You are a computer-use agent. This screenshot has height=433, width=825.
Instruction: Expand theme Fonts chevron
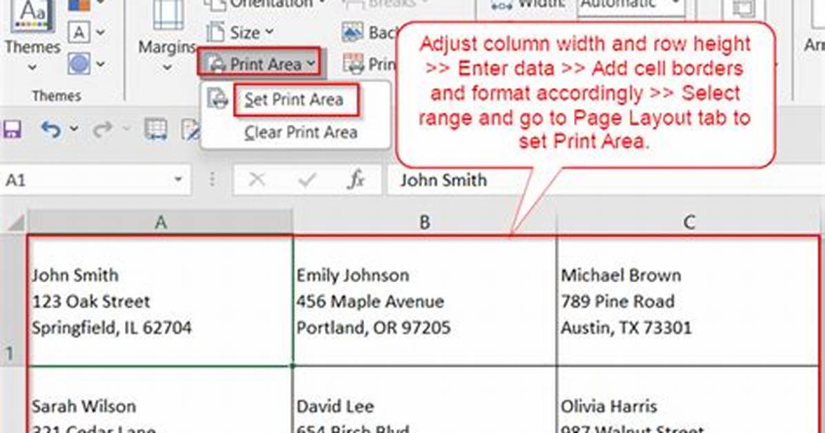[101, 32]
